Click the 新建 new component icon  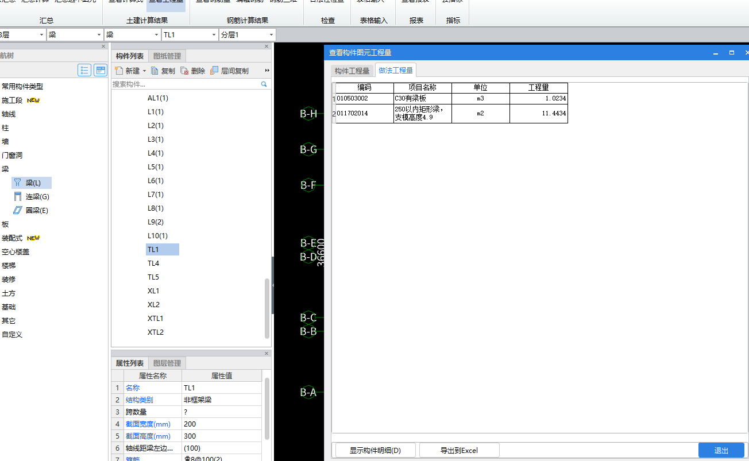[x=119, y=71]
